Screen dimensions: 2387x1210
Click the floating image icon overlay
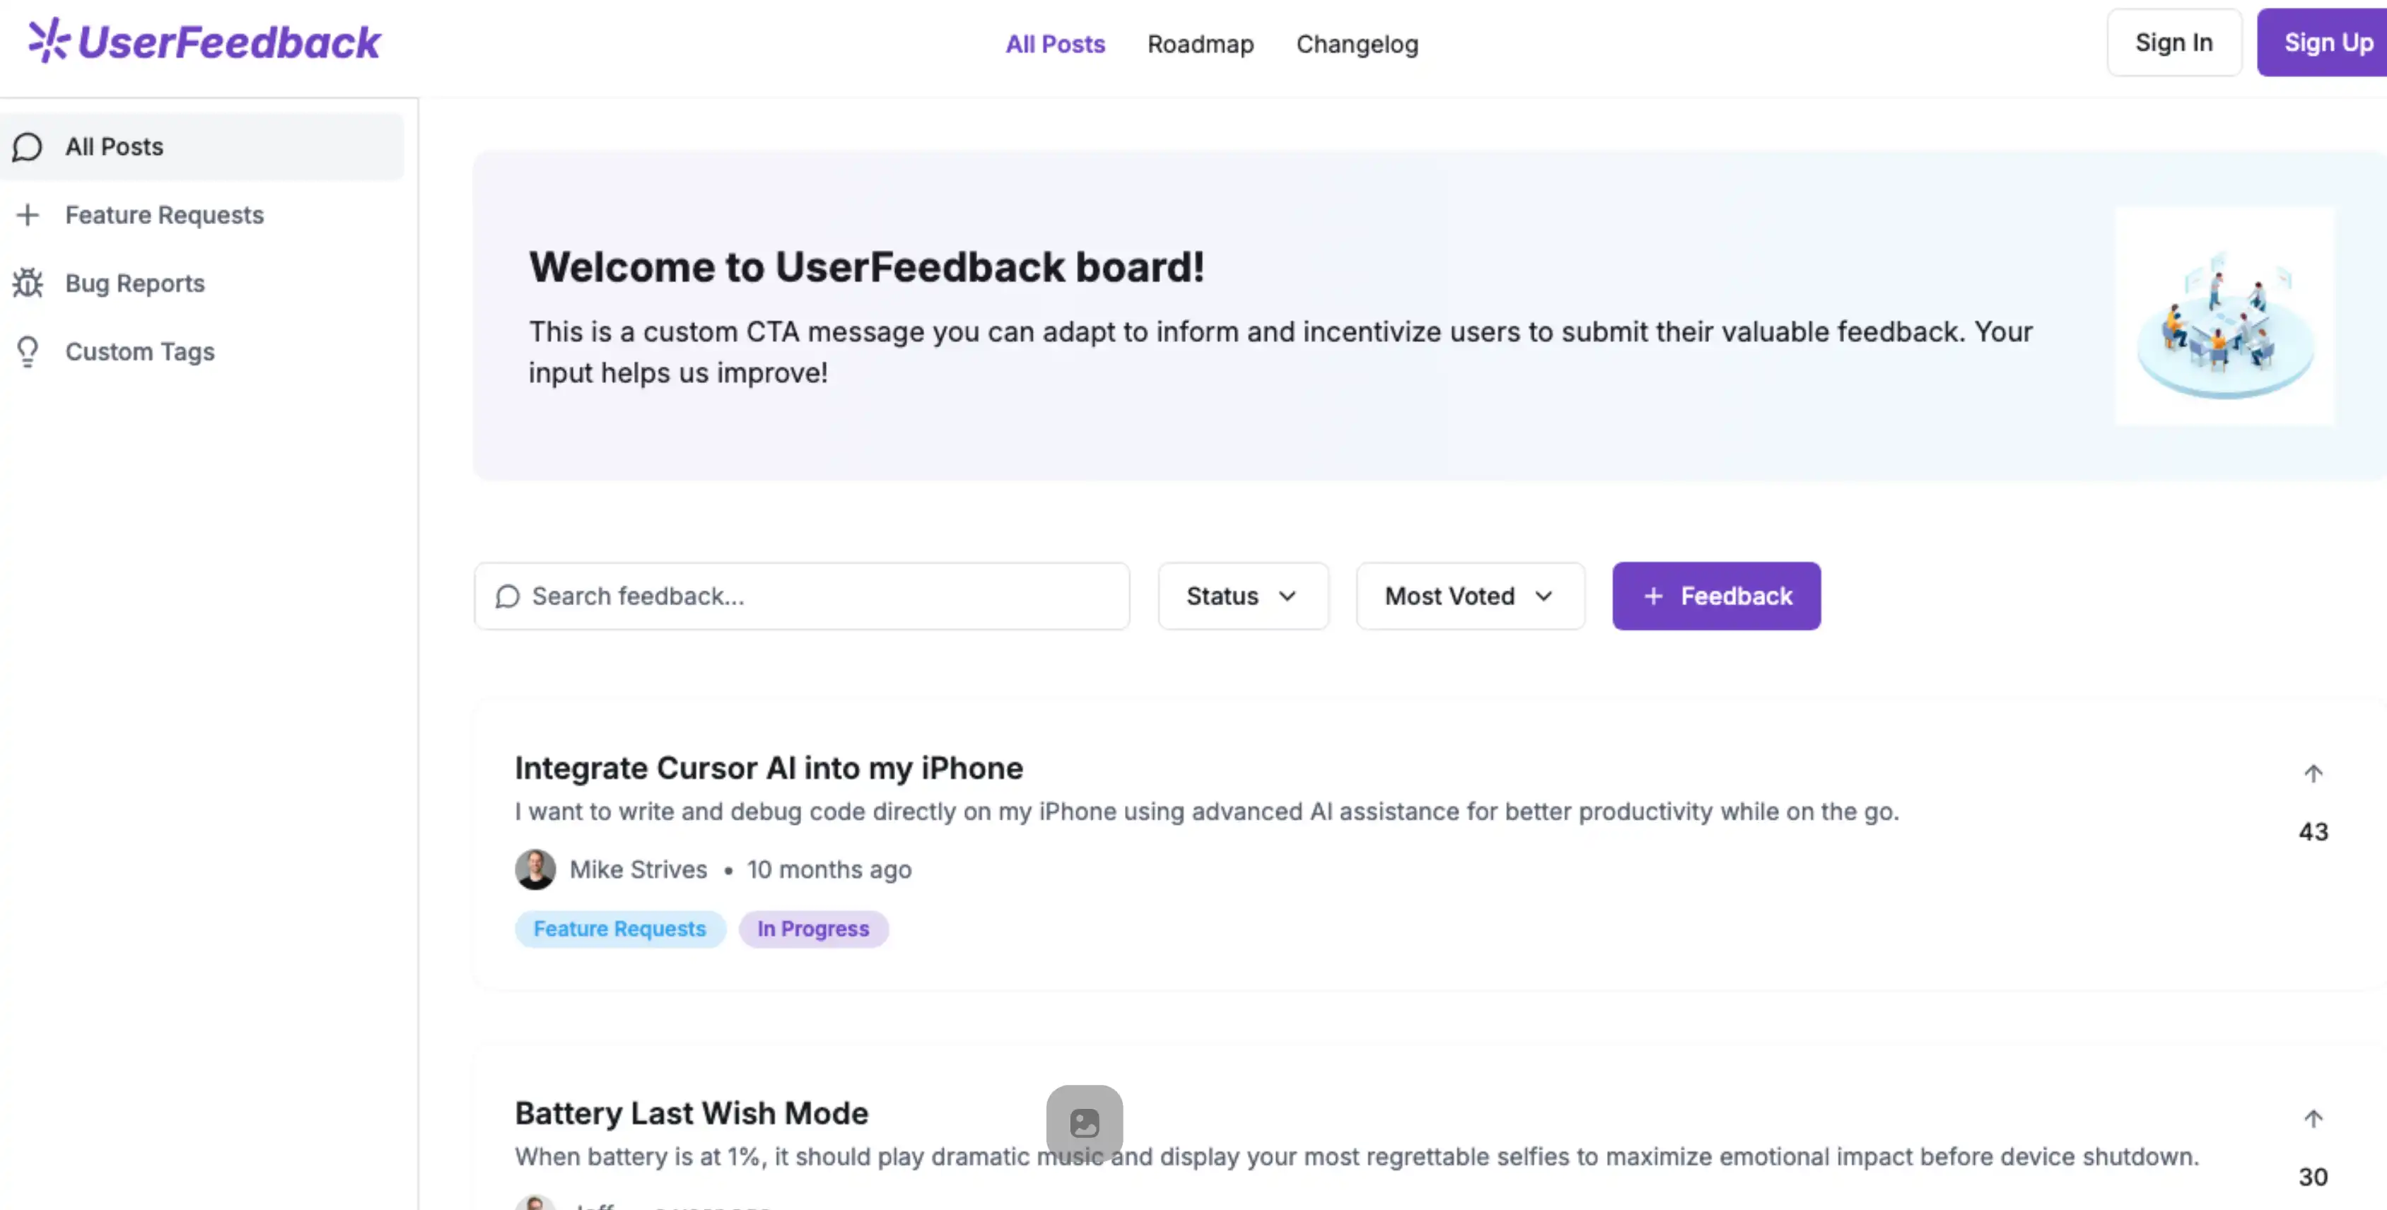1084,1123
